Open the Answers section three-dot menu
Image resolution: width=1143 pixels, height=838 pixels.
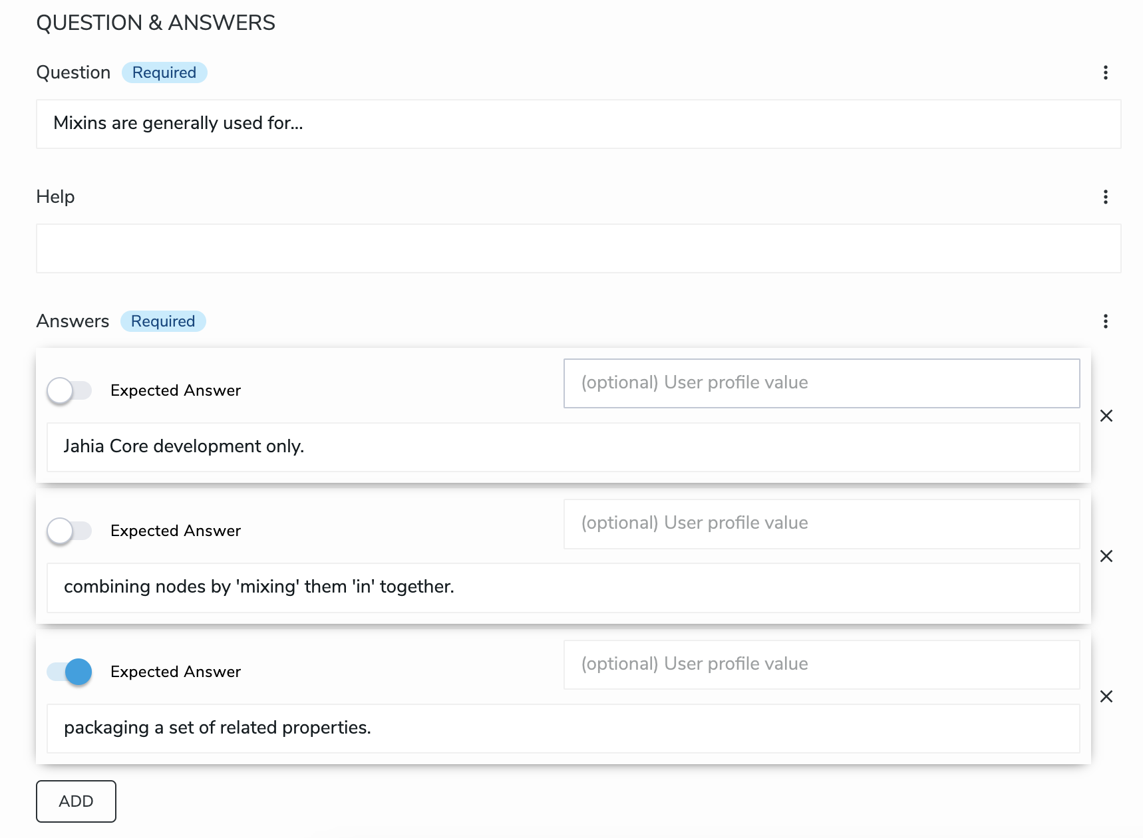point(1105,321)
